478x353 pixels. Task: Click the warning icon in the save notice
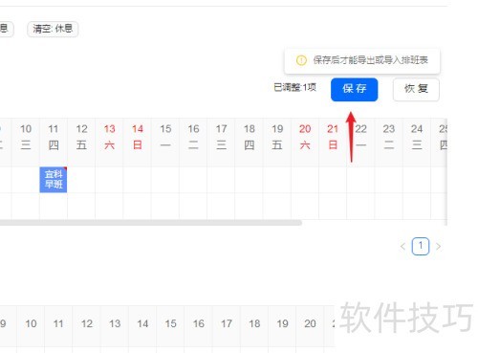301,60
